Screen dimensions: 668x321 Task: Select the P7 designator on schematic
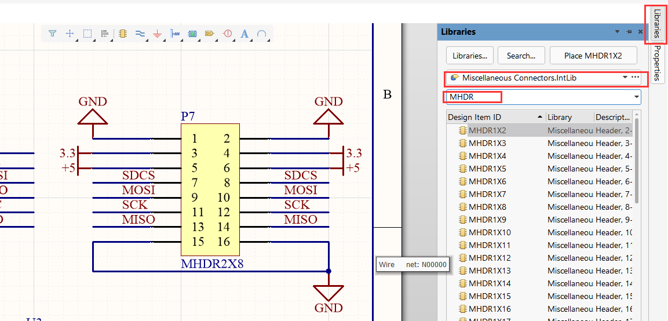tap(188, 117)
